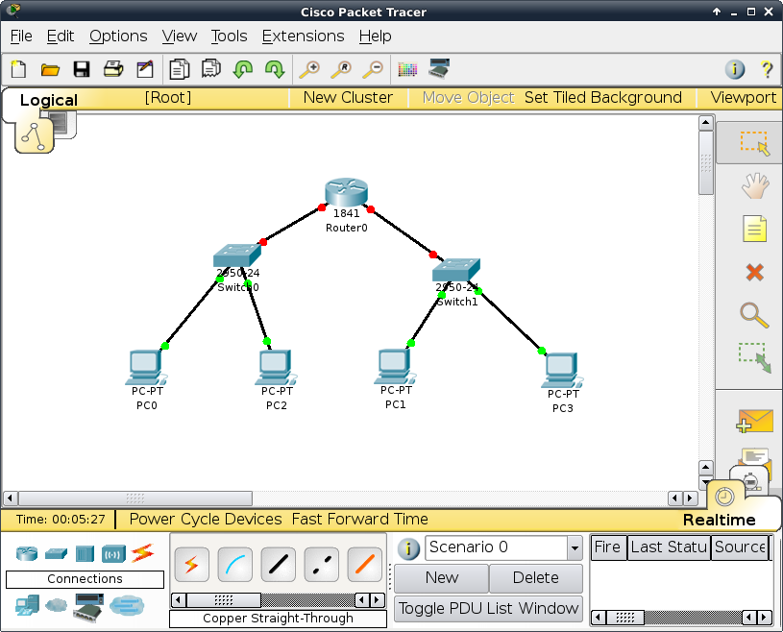Click the Viewport button
This screenshot has width=783, height=632.
tap(743, 97)
